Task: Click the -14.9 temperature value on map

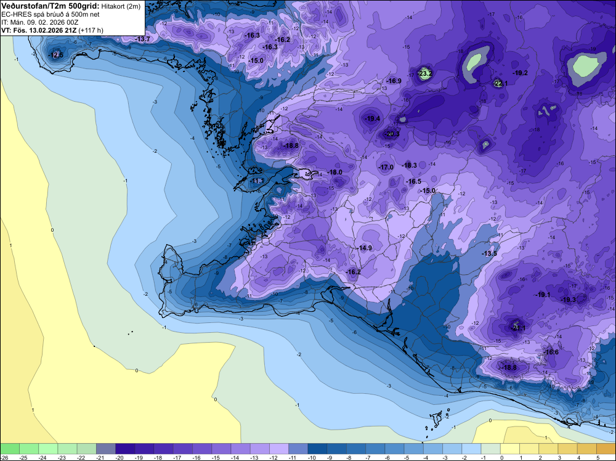Action: pos(364,248)
